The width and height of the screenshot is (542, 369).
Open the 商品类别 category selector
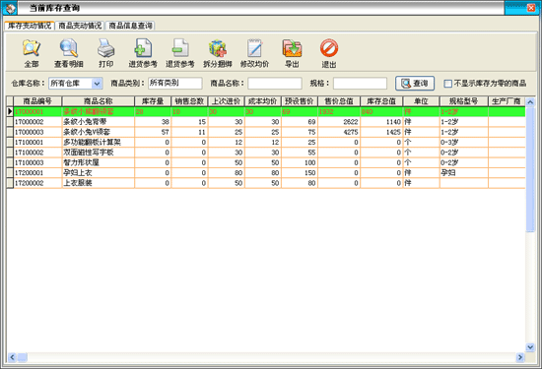click(175, 84)
